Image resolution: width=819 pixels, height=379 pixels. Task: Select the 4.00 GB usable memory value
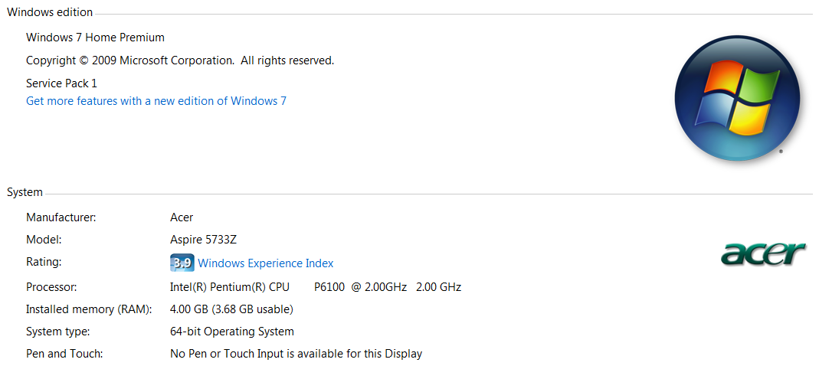tap(232, 309)
